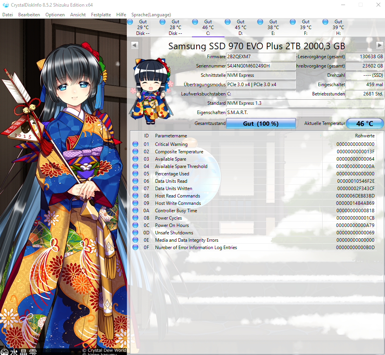The image size is (385, 355).
Task: Select the Data Units Written parameter name
Action: tap(174, 189)
